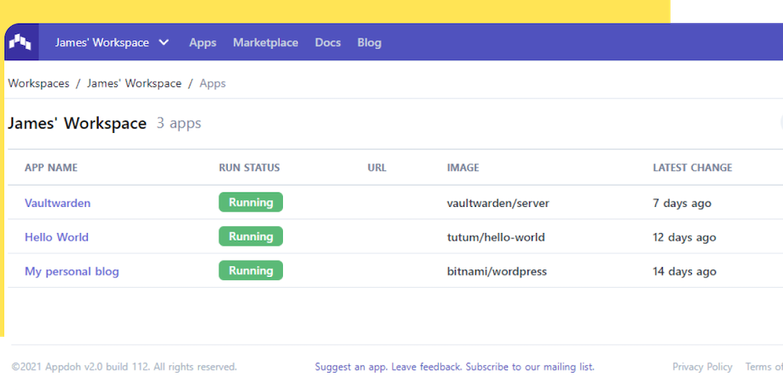Viewport: 783px width, 391px height.
Task: Open the Apps navigation menu item
Action: (203, 43)
